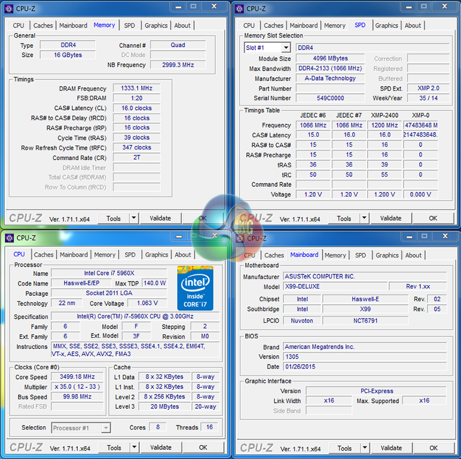
Task: Minimize the SPD CPU-Z window
Action: point(409,7)
